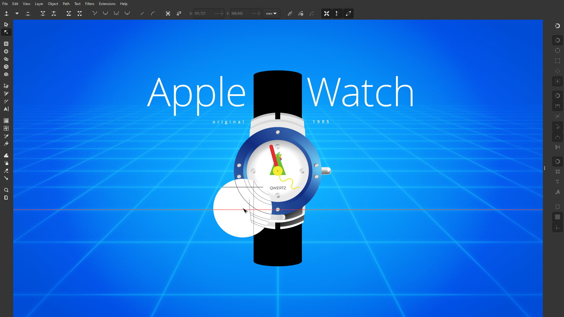Select the Rectangle tool

[6, 44]
